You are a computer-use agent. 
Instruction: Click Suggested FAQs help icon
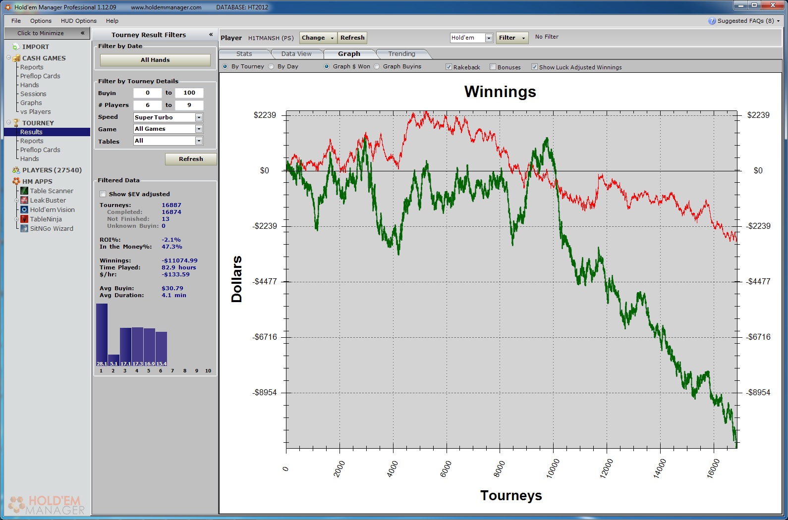point(712,21)
